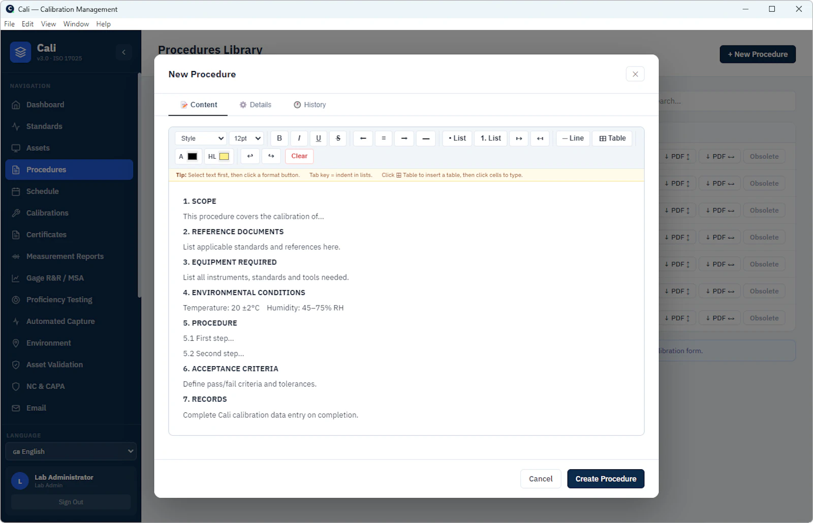Open the 12pt font size dropdown
Image resolution: width=813 pixels, height=523 pixels.
pyautogui.click(x=246, y=138)
